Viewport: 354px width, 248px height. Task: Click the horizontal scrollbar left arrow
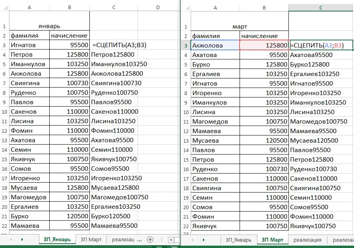pos(171,239)
